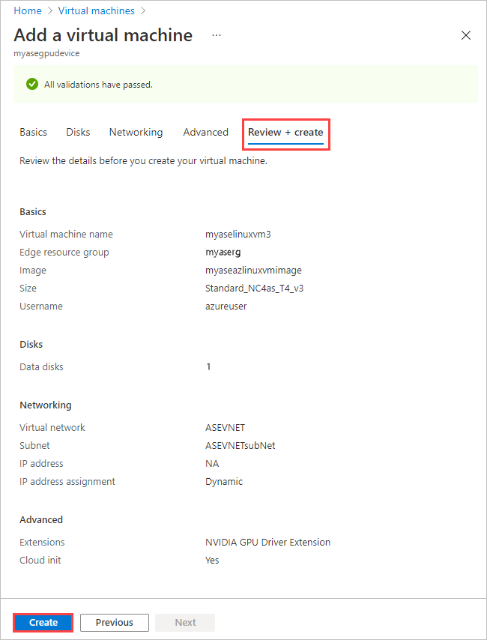
Task: Click the size Standard_NC4as_T4_v3
Action: point(250,288)
